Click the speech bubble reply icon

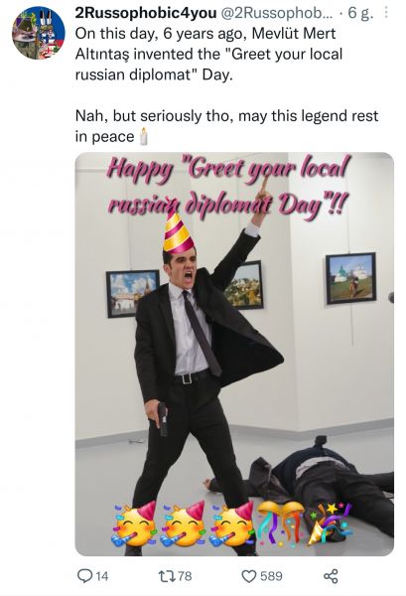(83, 576)
